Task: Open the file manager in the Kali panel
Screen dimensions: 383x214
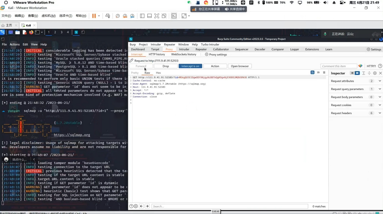Action: pos(17,32)
